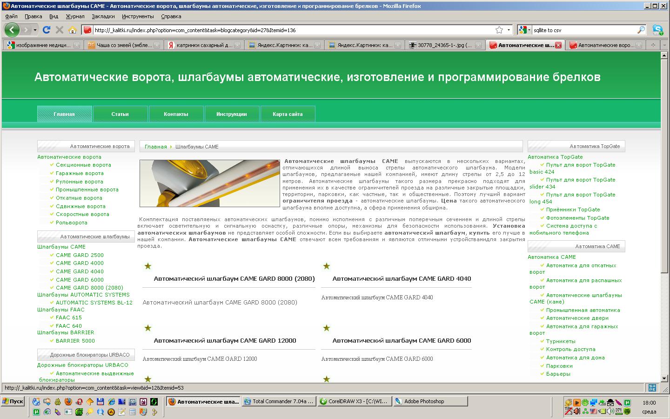Switch to CorelDRAW X3 in the taskbar
The width and height of the screenshot is (670, 419).
(355, 401)
